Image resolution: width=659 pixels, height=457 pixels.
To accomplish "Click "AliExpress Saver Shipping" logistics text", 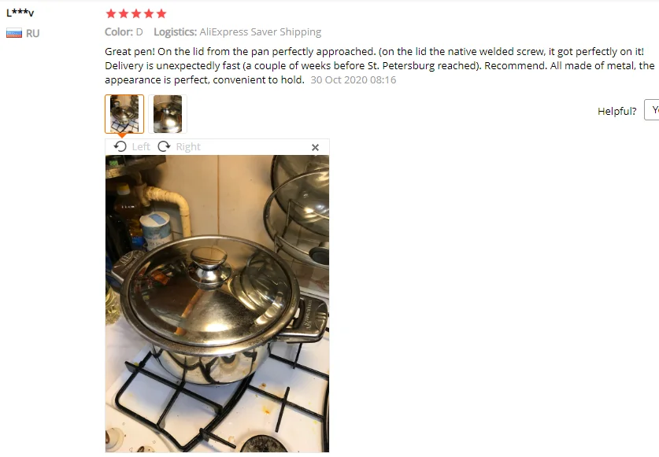I will tap(260, 32).
